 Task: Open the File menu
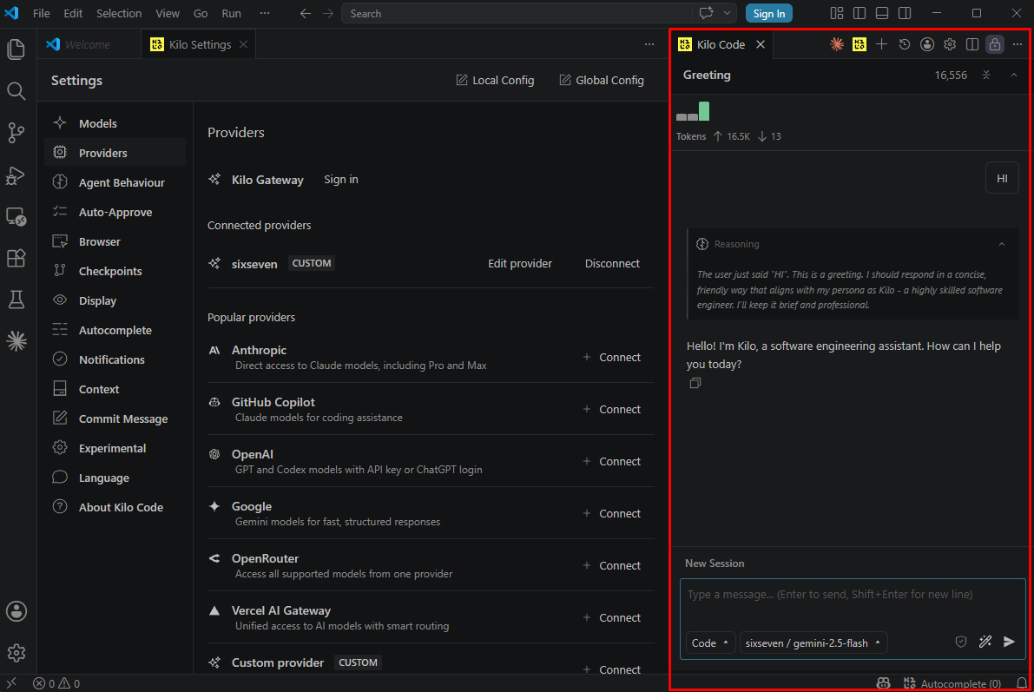click(41, 13)
